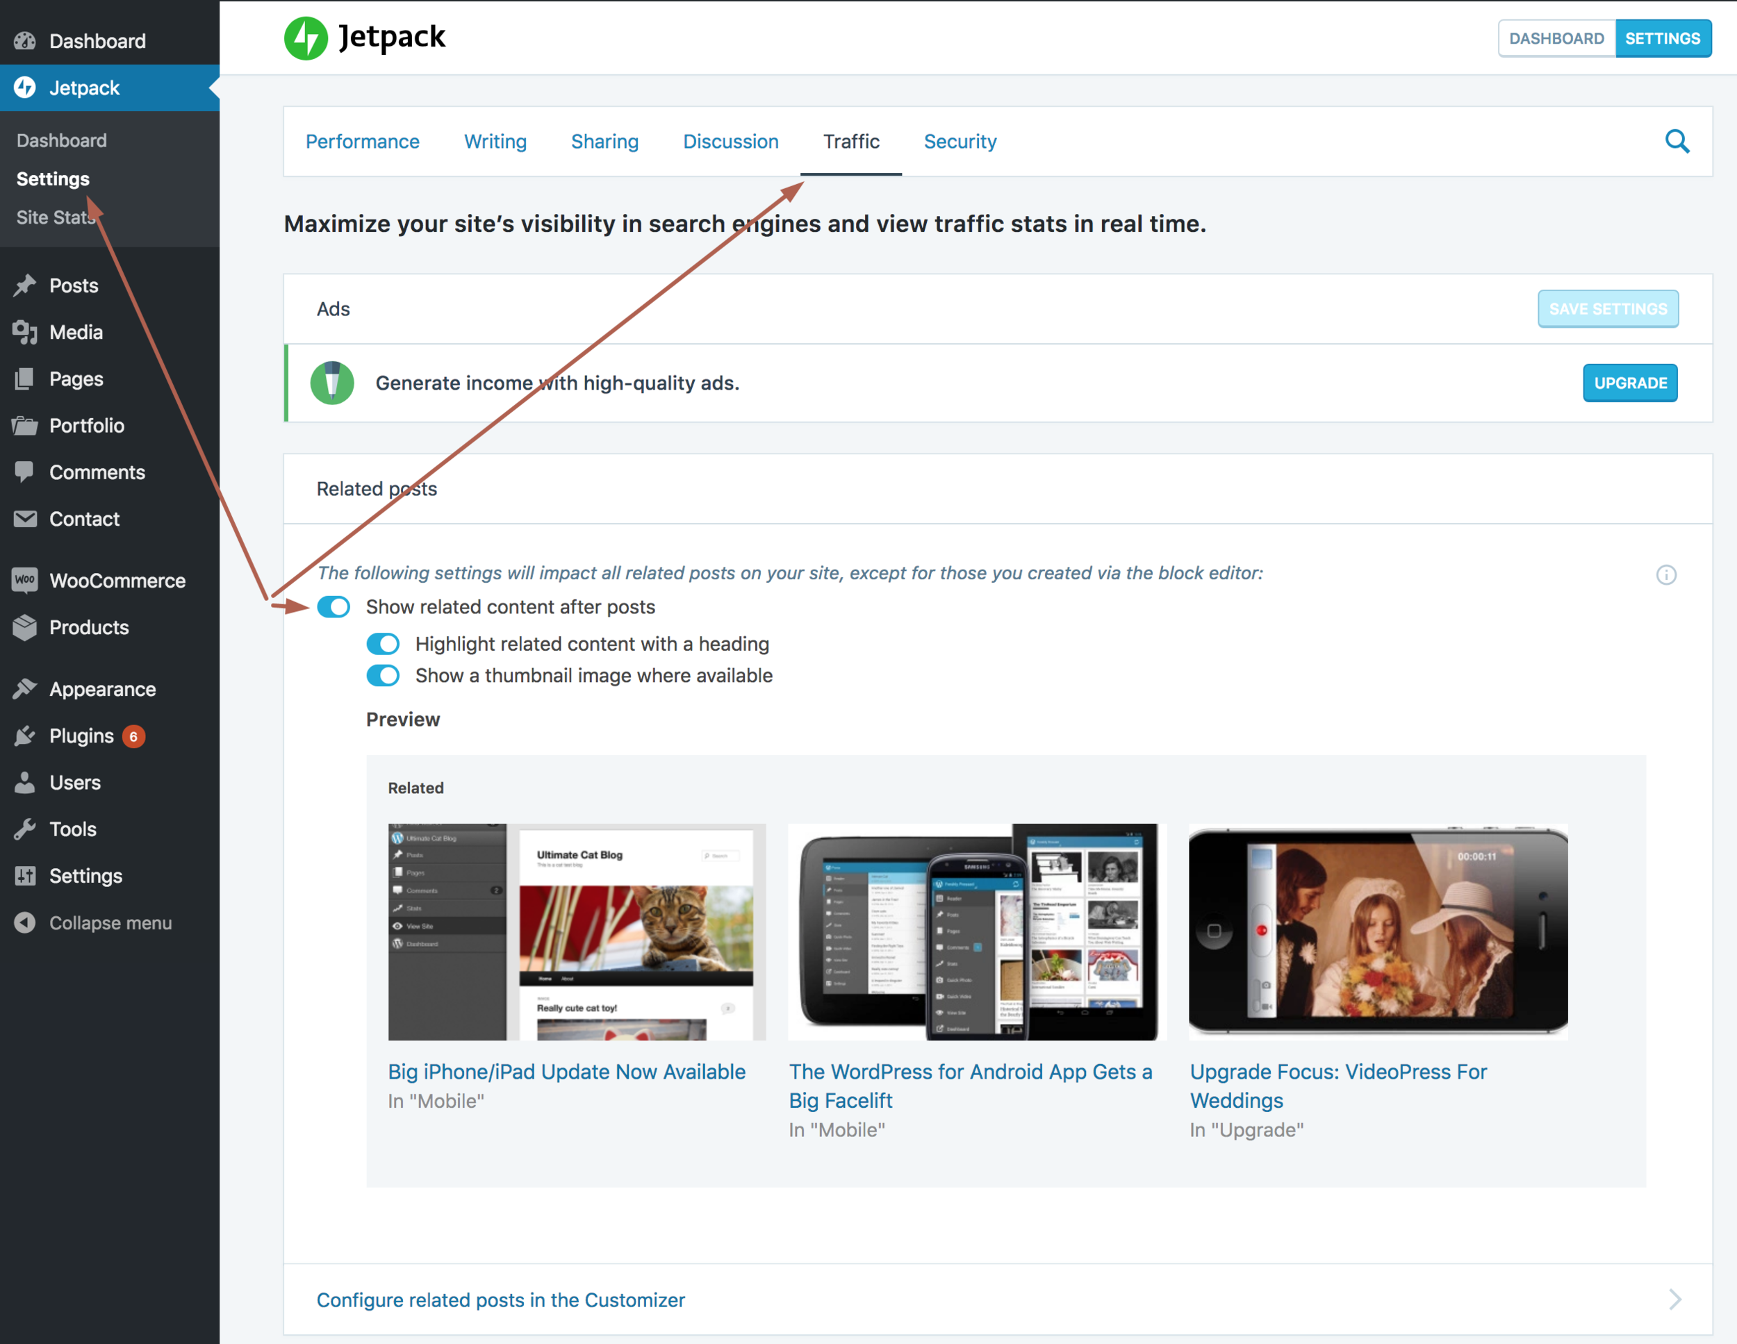Open Configure related posts in the Customizer
This screenshot has width=1737, height=1344.
[500, 1300]
